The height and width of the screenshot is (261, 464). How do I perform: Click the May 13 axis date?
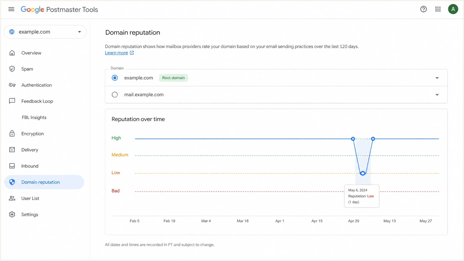390,221
